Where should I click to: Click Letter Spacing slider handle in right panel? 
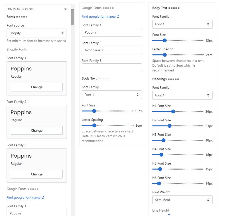[x=165, y=55]
